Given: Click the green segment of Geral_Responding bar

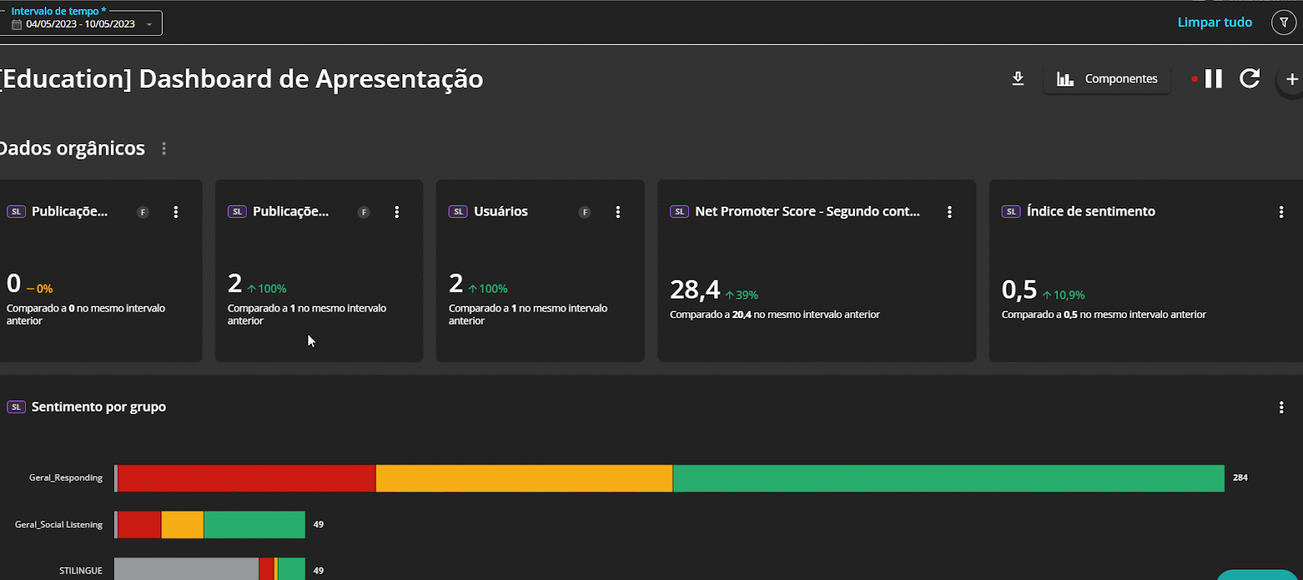Looking at the screenshot, I should click(948, 478).
